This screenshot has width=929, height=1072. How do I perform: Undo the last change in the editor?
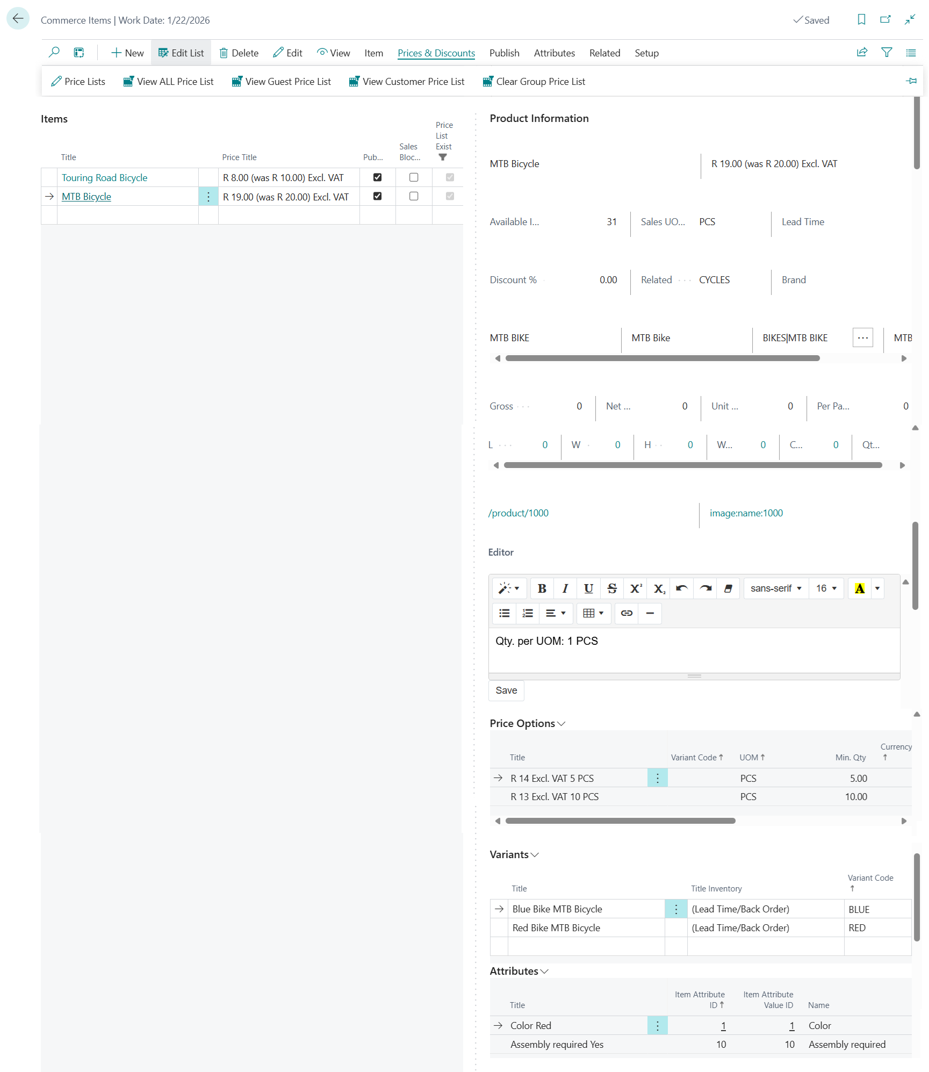[x=681, y=588]
